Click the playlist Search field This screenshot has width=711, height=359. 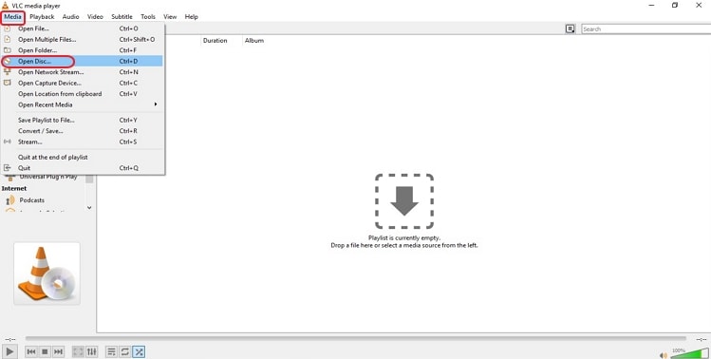[646, 29]
